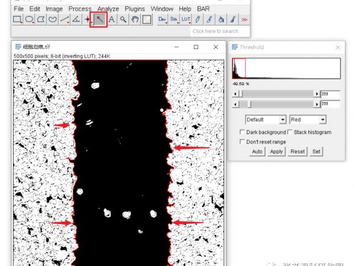
Task: Select the Freehand selection tool
Action: pyautogui.click(x=53, y=20)
